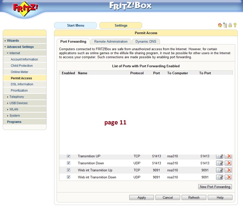
Task: Open Account Information page
Action: pos(25,59)
